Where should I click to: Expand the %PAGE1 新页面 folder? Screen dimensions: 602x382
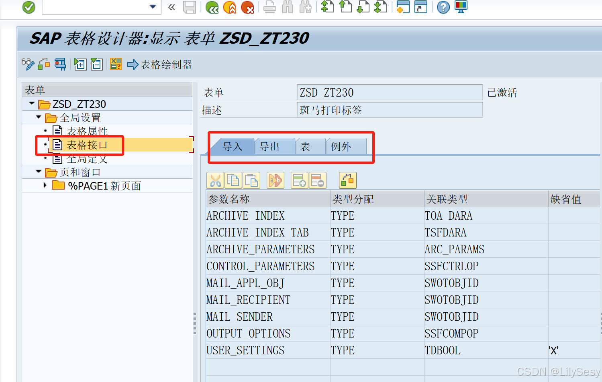[45, 185]
